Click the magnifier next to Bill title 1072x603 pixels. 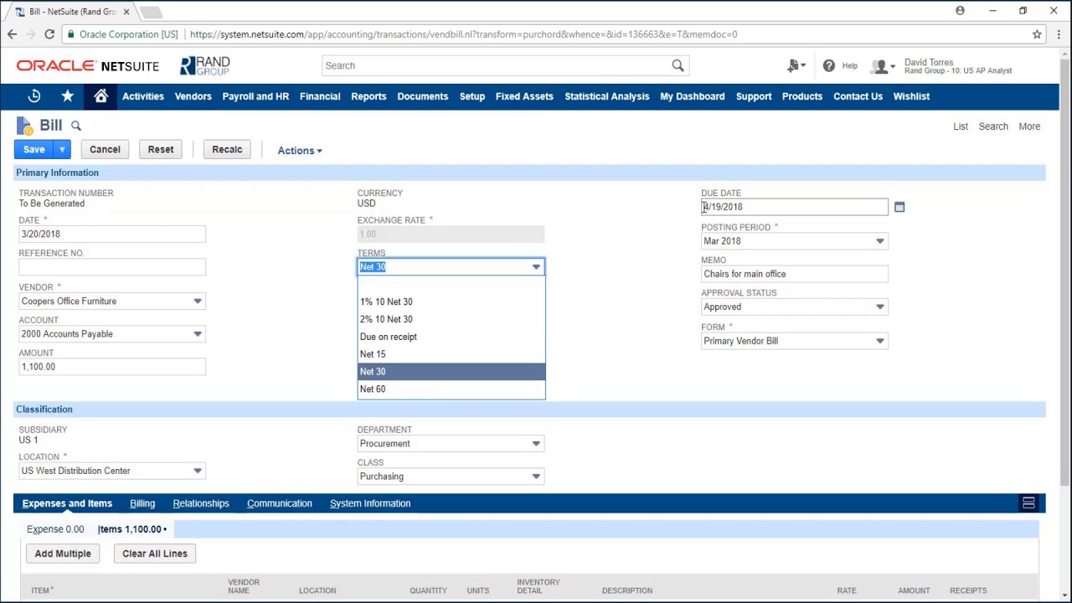(x=76, y=126)
